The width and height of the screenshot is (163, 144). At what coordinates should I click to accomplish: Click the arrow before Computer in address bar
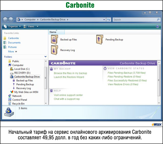[22, 20]
